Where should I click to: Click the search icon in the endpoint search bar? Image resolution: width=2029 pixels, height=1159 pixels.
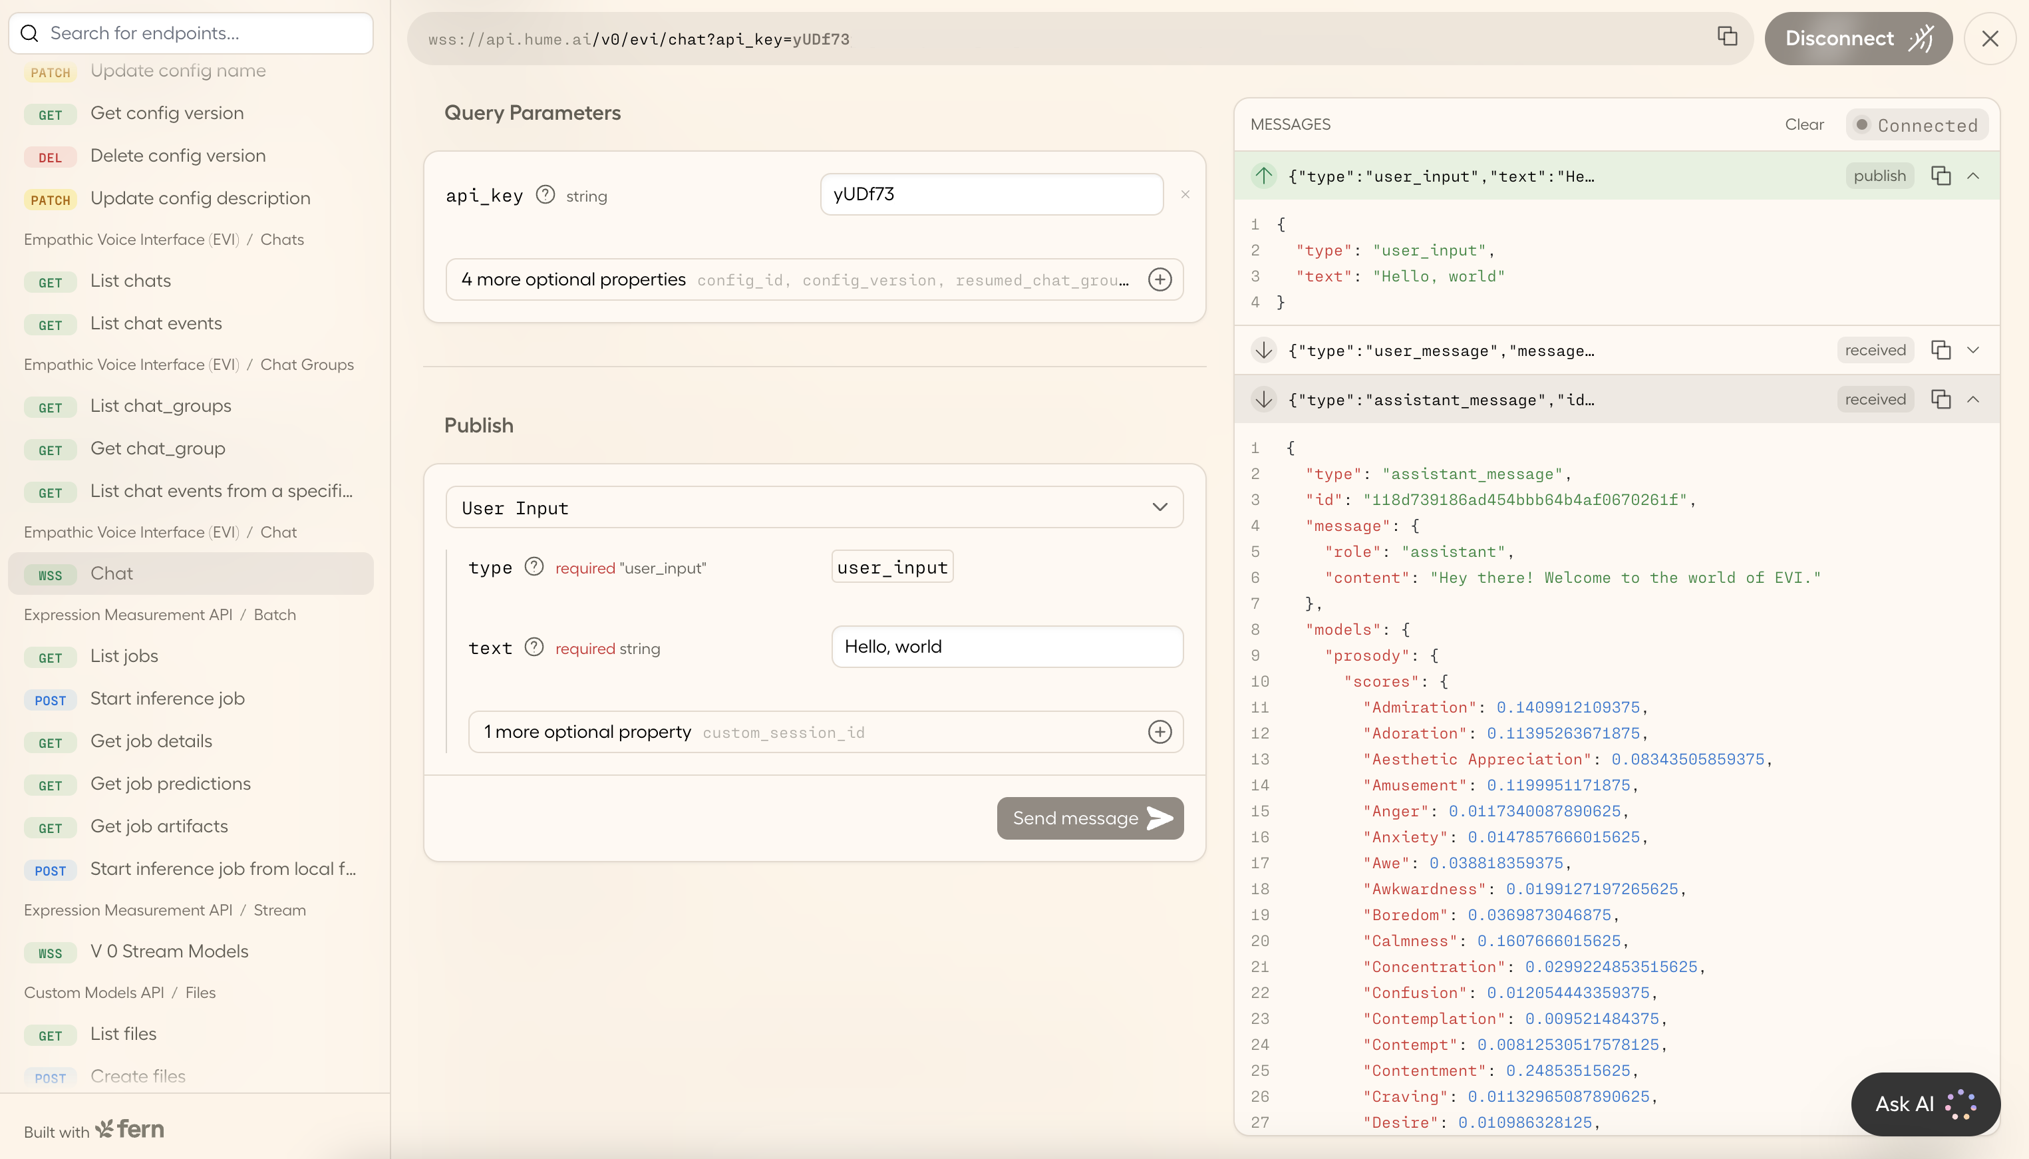(x=30, y=33)
